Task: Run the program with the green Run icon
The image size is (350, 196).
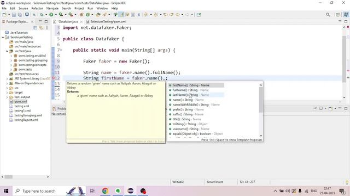Action: point(51,15)
